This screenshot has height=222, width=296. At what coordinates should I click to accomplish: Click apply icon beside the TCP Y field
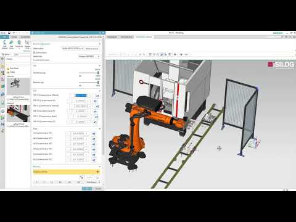97,106
